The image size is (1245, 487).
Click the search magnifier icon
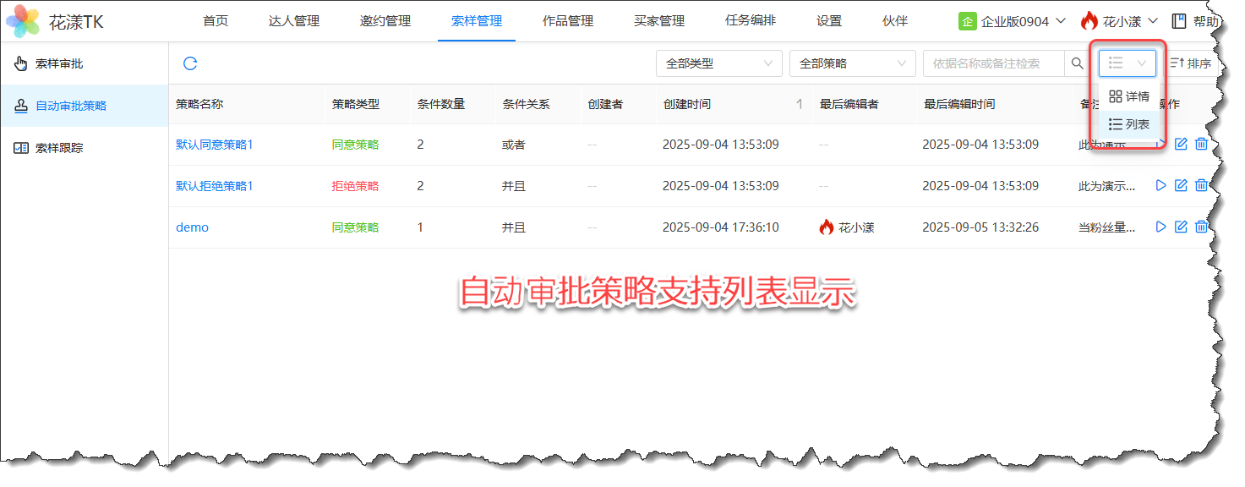[x=1077, y=63]
